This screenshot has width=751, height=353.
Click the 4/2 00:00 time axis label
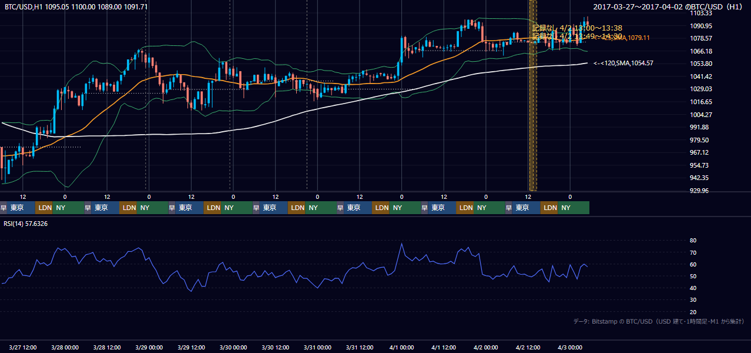486,347
